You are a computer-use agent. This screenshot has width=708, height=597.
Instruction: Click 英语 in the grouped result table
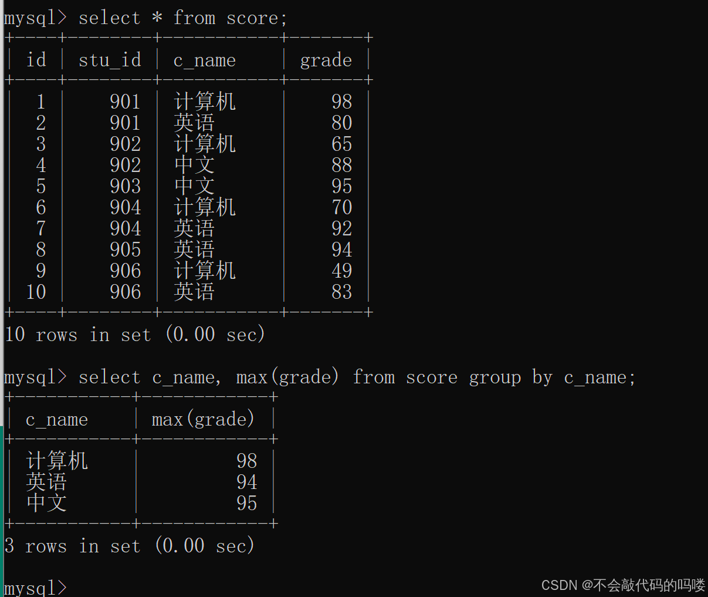point(46,482)
